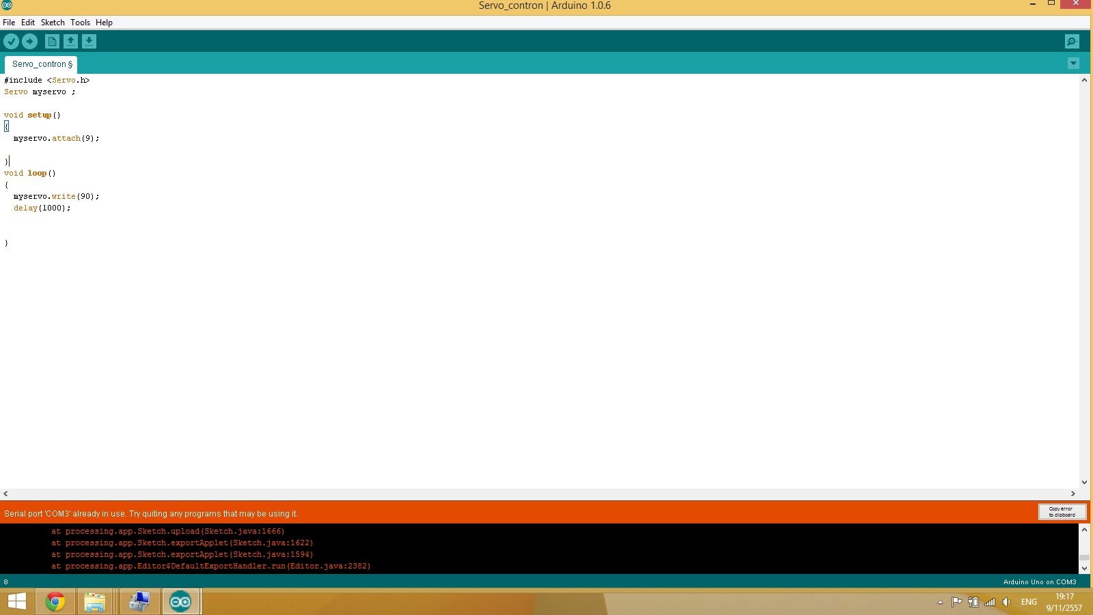Screen dimensions: 1093x615
Task: Click the horizontal scrollbar right arrow
Action: tap(1073, 493)
